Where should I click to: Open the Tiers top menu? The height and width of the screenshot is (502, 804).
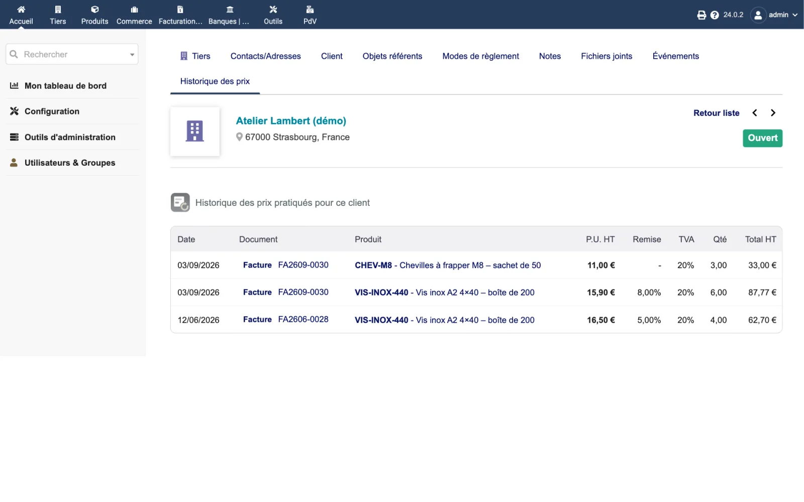[58, 15]
